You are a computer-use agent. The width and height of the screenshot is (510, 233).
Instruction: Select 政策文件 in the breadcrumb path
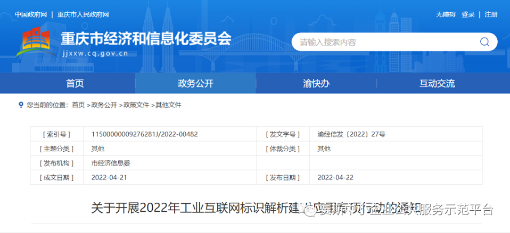tap(136, 105)
